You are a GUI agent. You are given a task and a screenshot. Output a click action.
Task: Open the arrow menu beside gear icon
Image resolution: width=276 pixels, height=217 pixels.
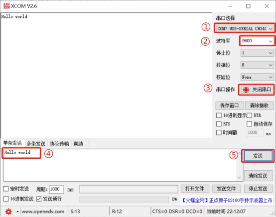point(17,212)
